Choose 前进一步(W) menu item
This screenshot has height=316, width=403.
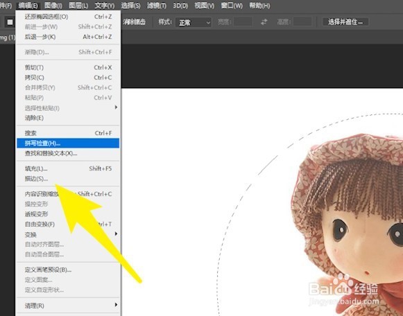coord(69,27)
